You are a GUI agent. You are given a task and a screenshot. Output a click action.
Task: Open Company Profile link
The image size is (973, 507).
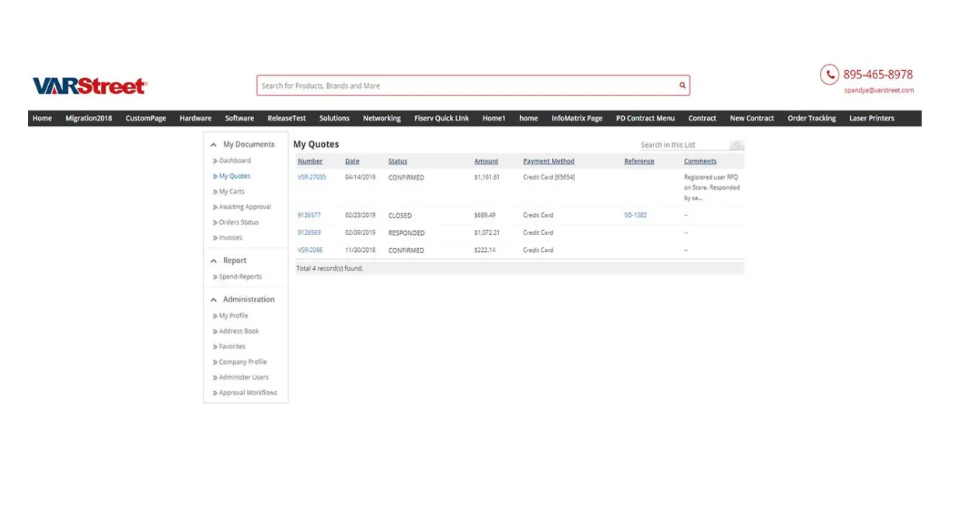[242, 362]
